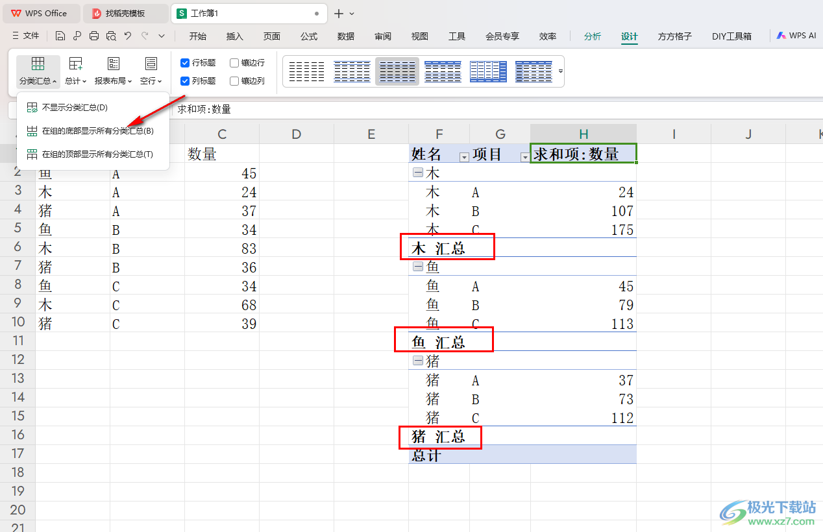This screenshot has height=532, width=823.
Task: Switch to the 数据 ribbon tab
Action: tap(346, 36)
